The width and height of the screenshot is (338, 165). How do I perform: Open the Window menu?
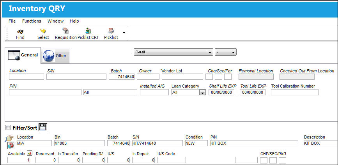click(56, 21)
